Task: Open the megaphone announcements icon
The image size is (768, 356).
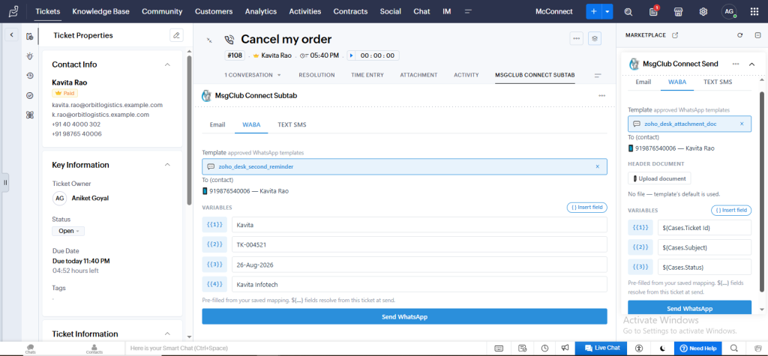Action: [x=565, y=349]
